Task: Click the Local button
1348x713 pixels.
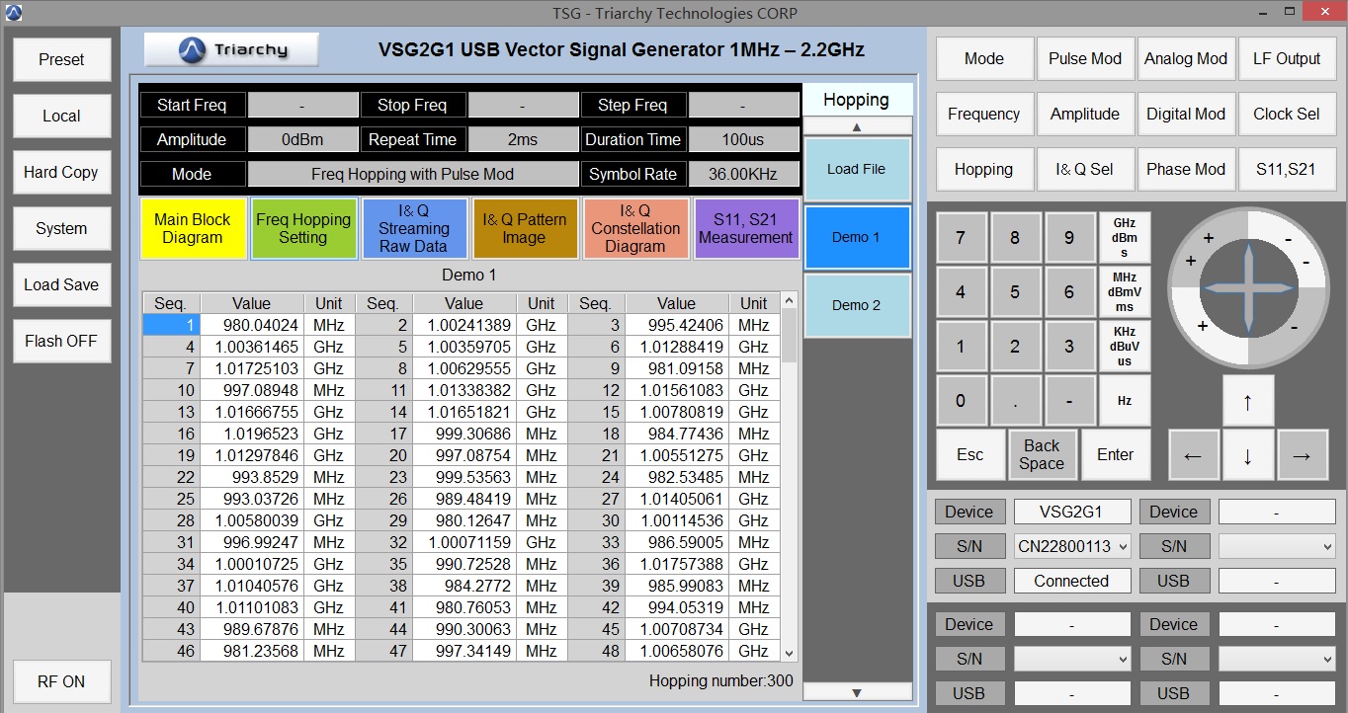Action: click(61, 116)
